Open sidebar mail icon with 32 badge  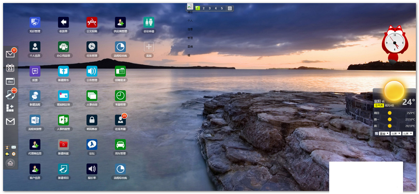point(10,54)
